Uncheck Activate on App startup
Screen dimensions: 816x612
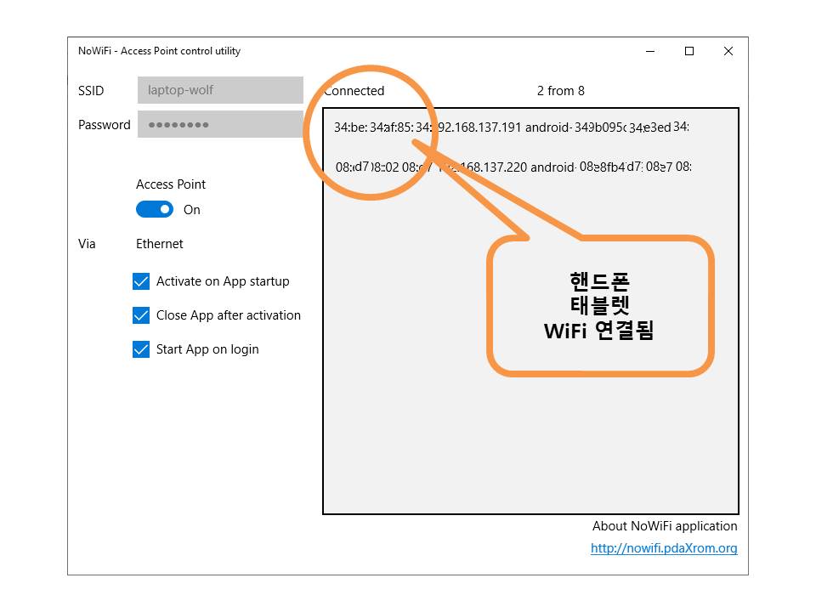[x=141, y=281]
